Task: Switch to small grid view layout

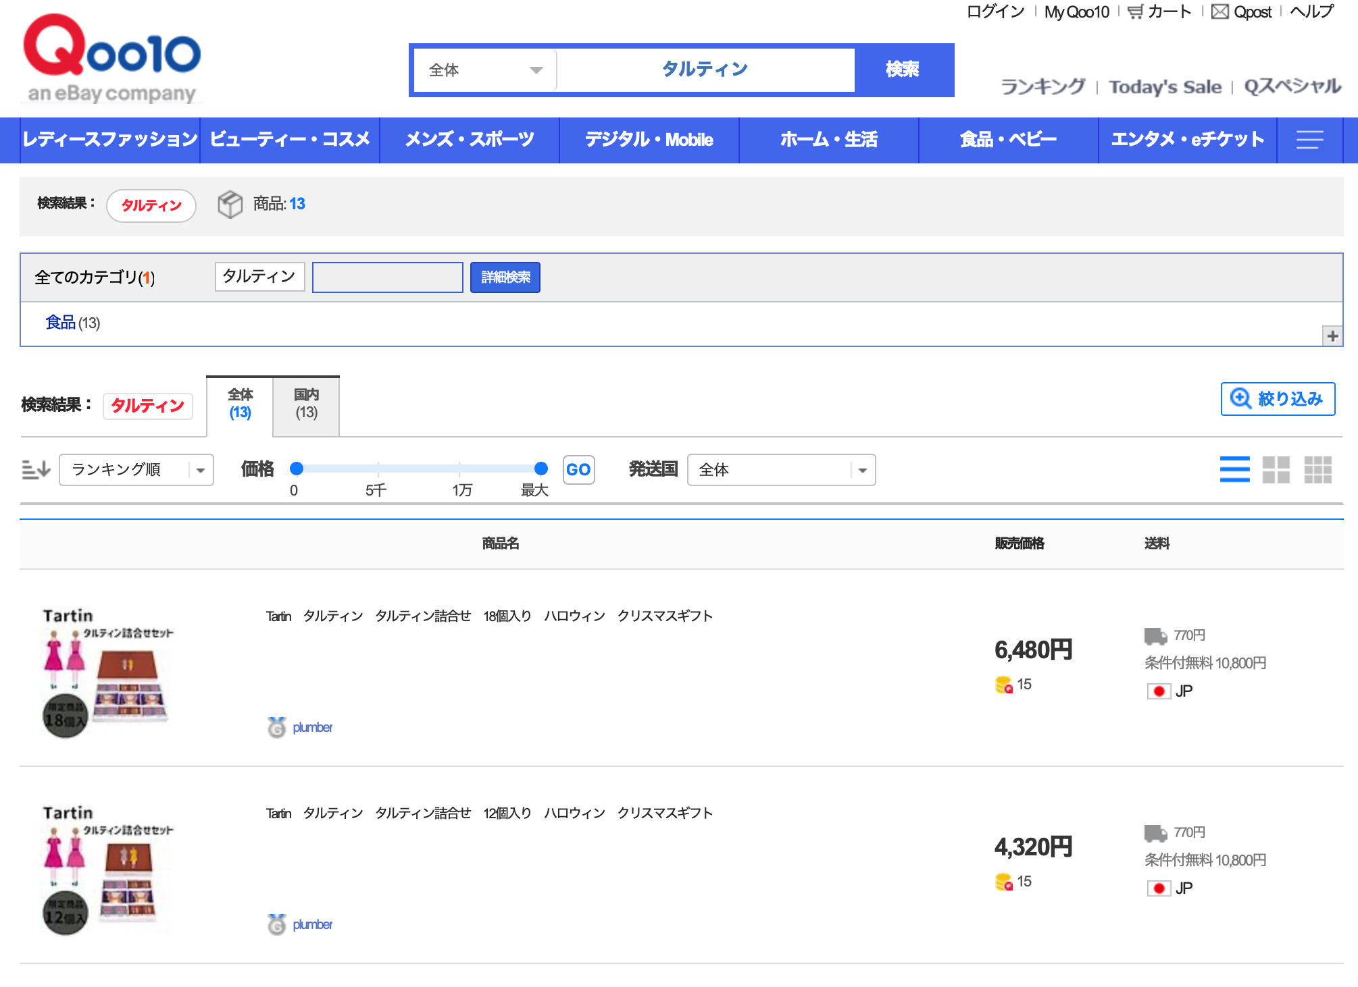Action: pos(1317,469)
